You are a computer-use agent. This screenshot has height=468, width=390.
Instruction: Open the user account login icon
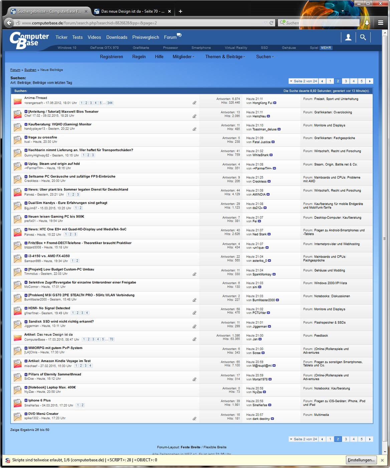(348, 37)
